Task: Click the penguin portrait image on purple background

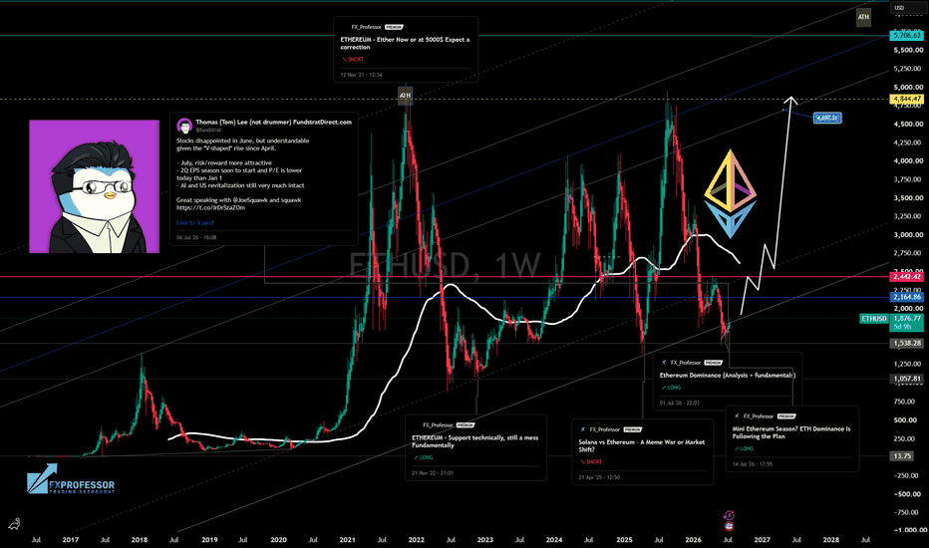Action: (95, 186)
